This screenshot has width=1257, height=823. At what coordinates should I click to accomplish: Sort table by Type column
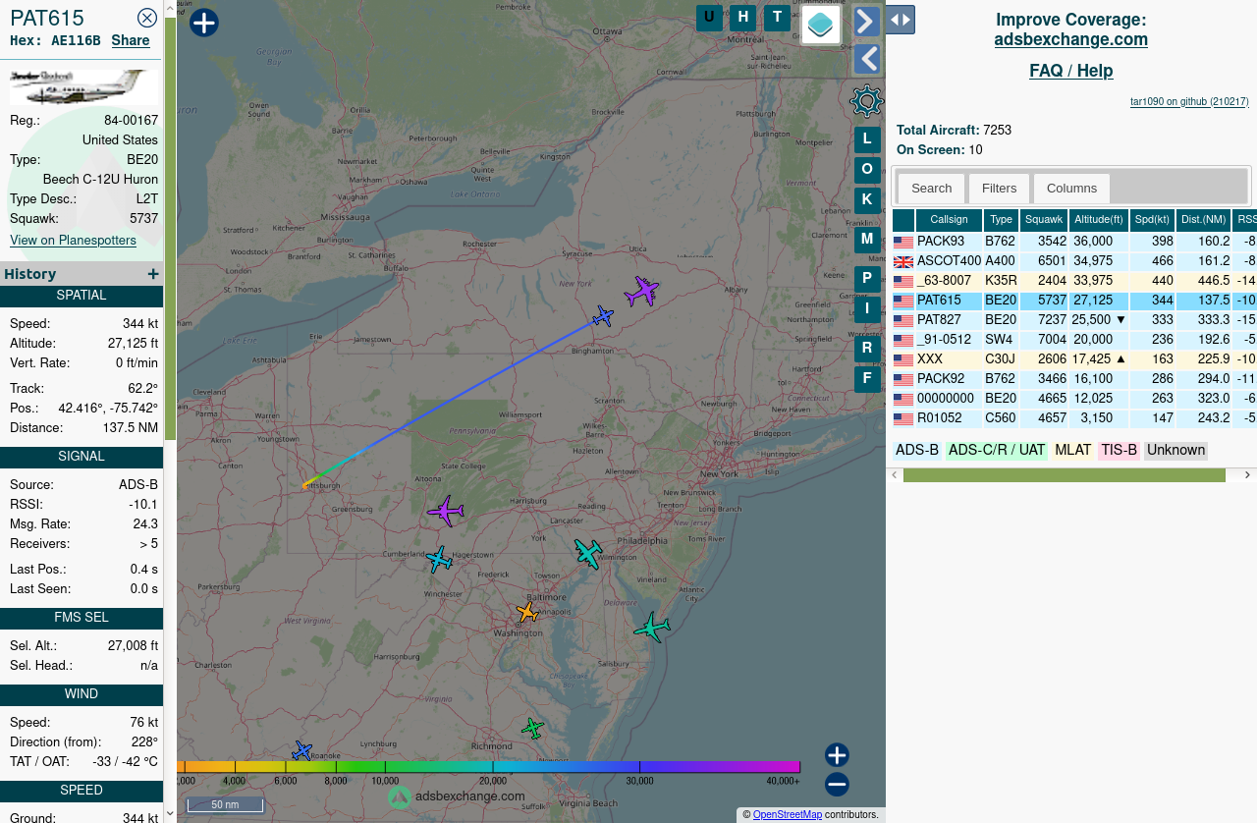(1001, 220)
